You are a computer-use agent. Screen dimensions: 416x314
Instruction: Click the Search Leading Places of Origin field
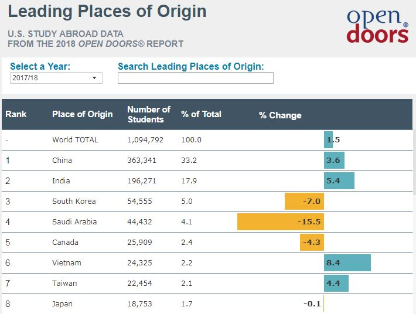pos(195,78)
